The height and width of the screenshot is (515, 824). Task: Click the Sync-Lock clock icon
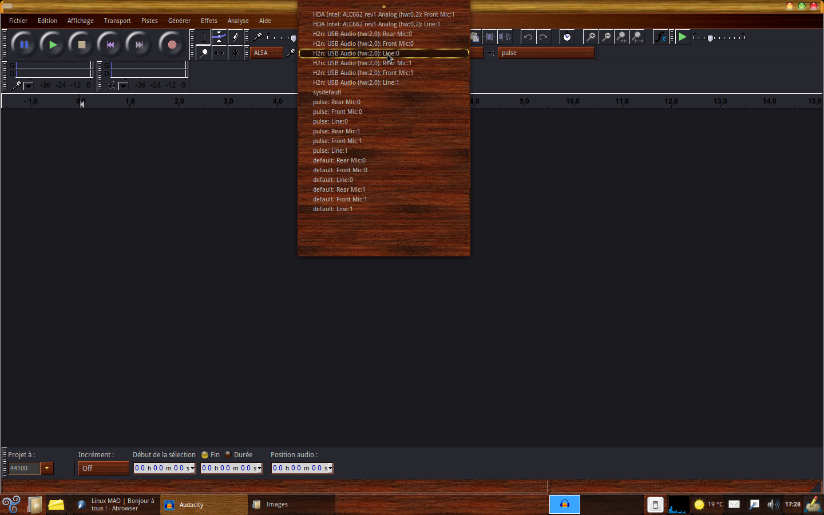[x=567, y=37]
